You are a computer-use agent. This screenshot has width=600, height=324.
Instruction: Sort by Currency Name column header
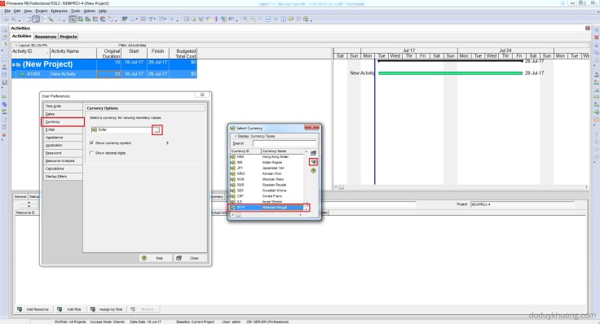pos(282,151)
